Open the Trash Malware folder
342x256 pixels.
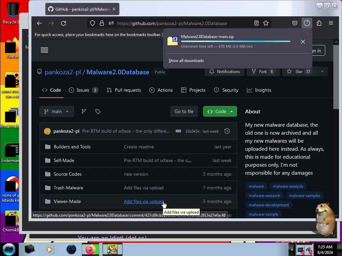click(68, 188)
